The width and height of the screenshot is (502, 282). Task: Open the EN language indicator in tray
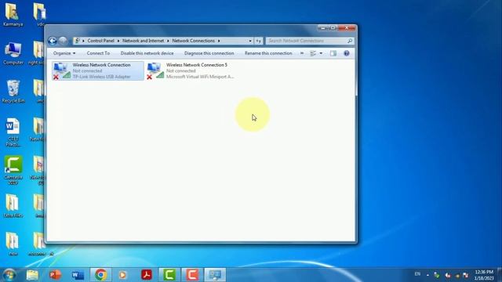pyautogui.click(x=417, y=274)
